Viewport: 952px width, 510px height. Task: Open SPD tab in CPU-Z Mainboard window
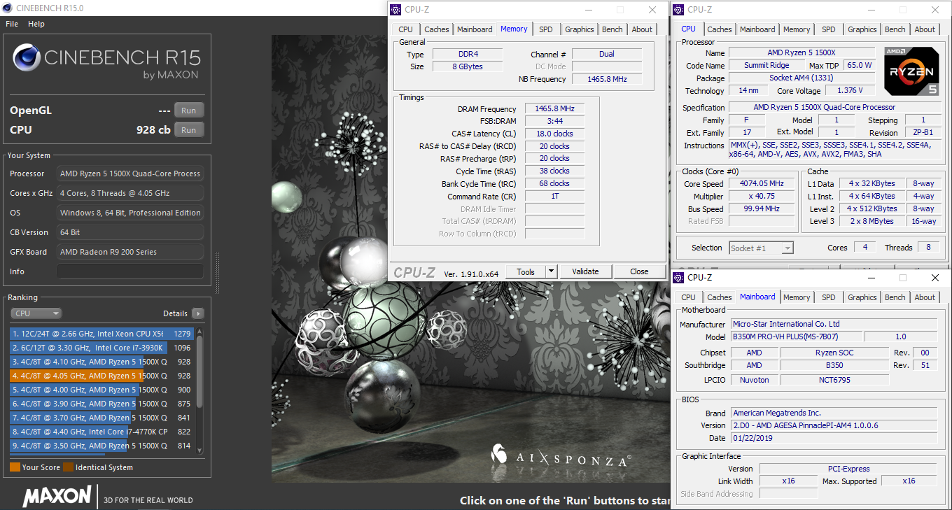pyautogui.click(x=828, y=297)
